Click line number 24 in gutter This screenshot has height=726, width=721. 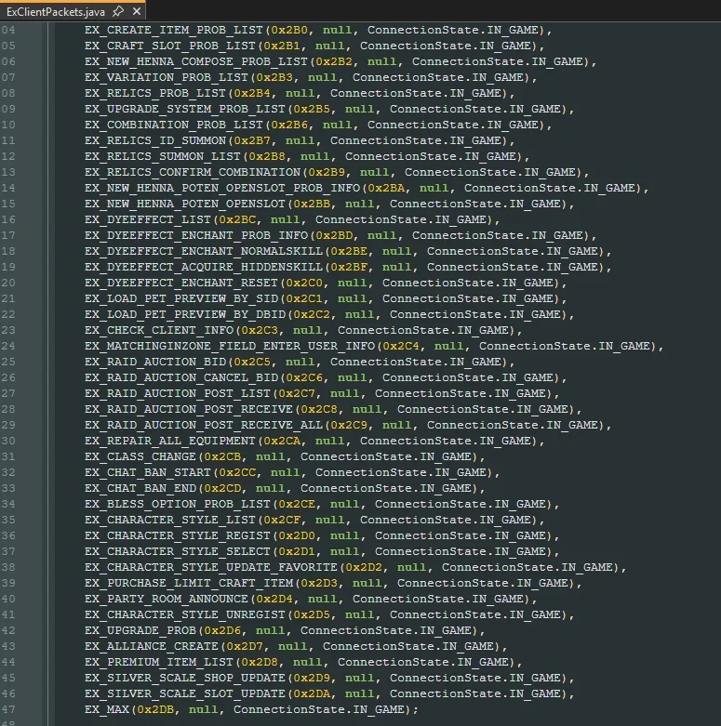pos(8,346)
